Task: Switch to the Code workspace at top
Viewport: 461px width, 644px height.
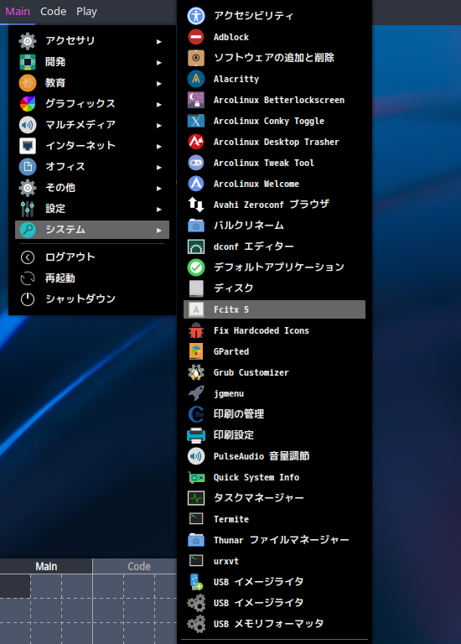Action: (54, 12)
